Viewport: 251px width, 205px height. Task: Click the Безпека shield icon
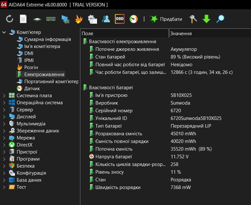[12, 166]
